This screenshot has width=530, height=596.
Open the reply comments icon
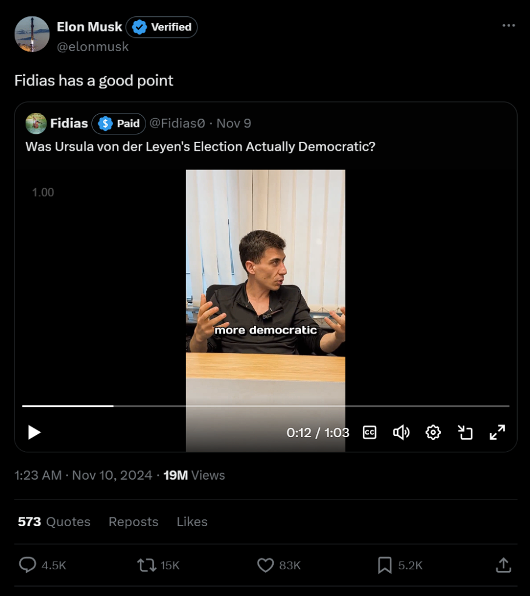point(28,565)
